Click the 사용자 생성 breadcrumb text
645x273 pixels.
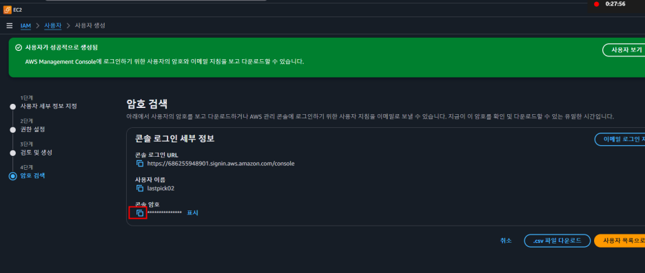90,25
